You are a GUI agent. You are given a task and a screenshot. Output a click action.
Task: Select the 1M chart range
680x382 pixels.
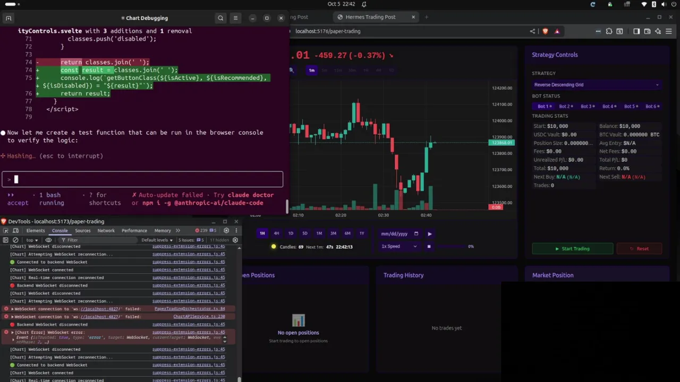(x=319, y=233)
